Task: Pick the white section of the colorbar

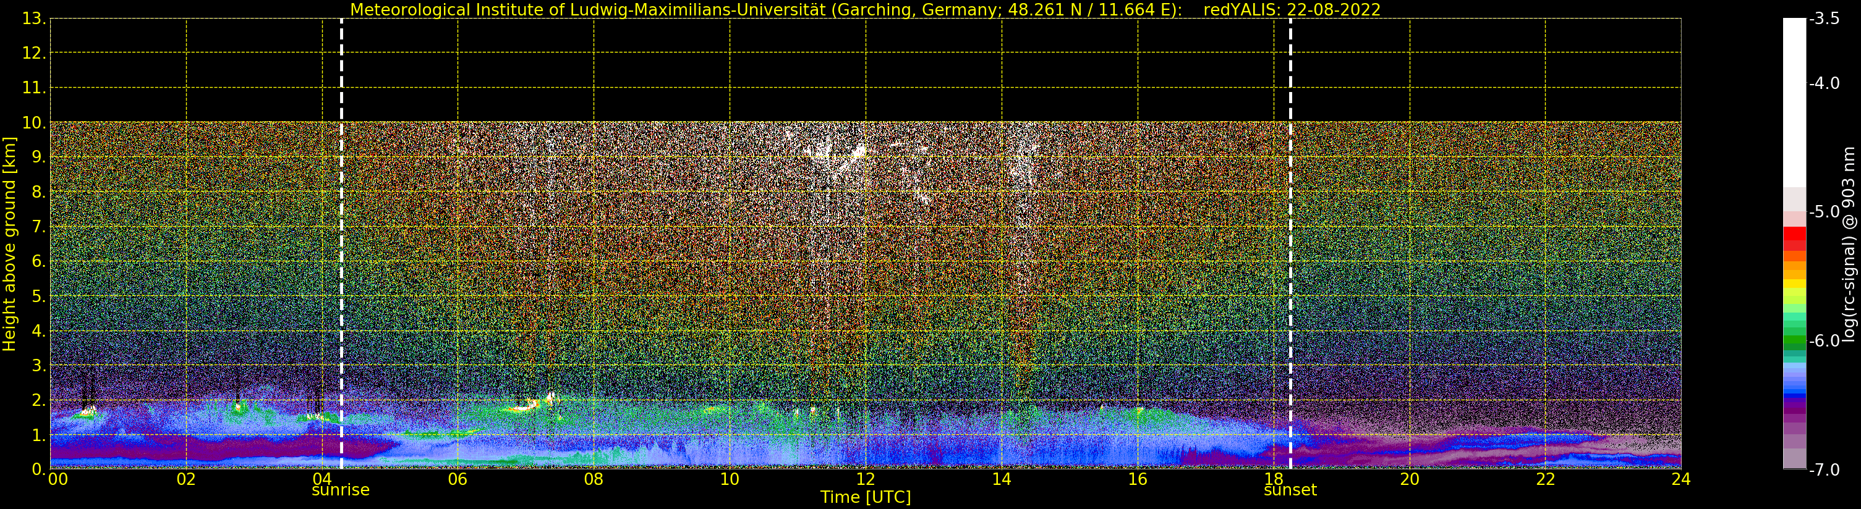Action: click(1794, 103)
